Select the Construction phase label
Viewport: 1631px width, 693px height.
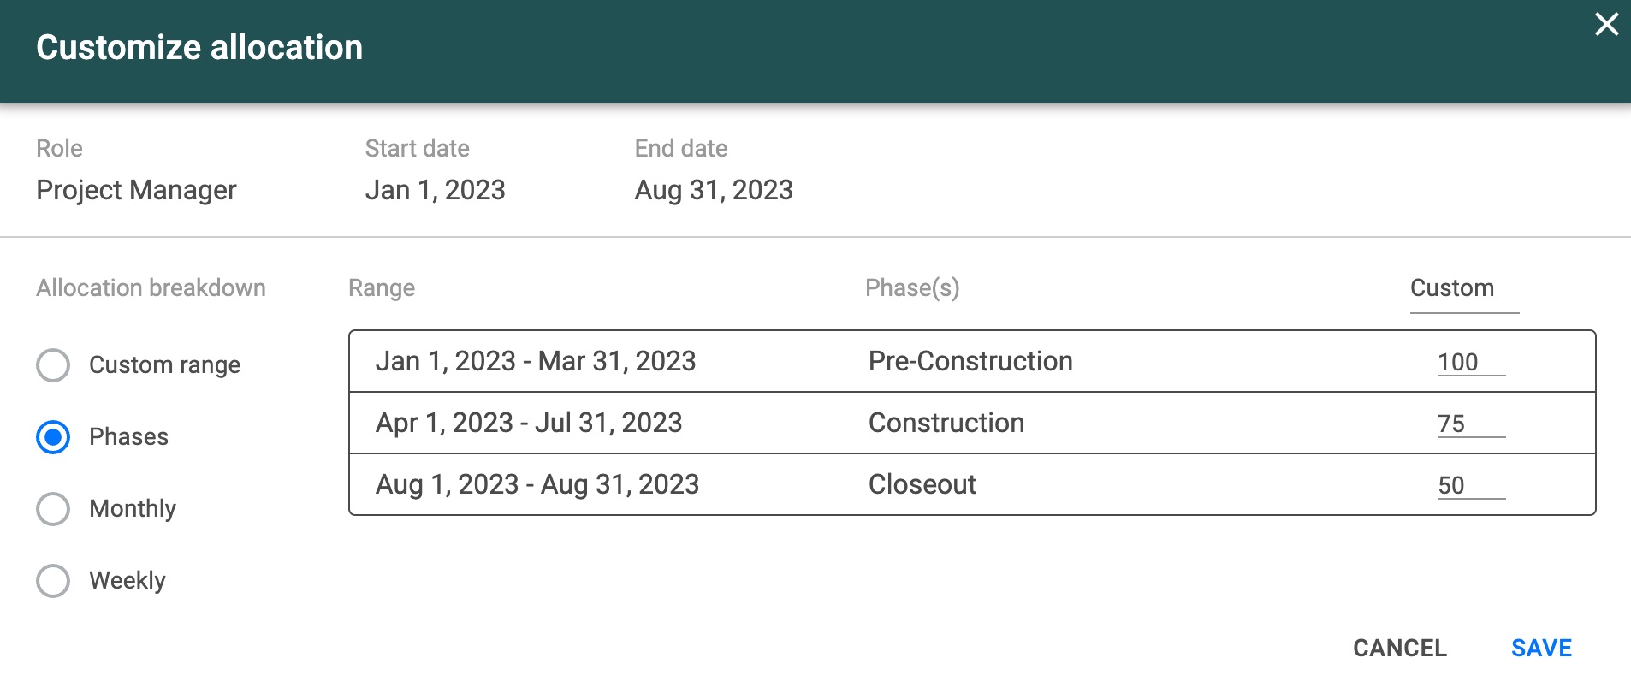pyautogui.click(x=946, y=423)
